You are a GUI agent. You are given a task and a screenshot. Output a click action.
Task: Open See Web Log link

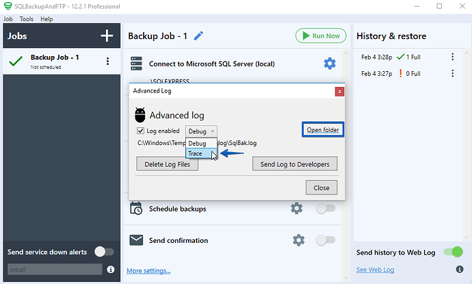(x=375, y=270)
